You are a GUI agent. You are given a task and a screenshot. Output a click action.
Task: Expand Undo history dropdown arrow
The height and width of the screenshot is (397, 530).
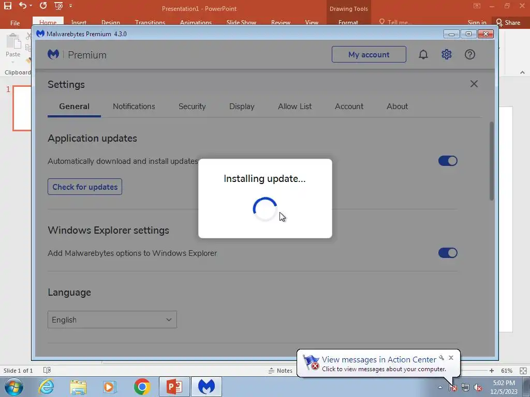tap(31, 6)
